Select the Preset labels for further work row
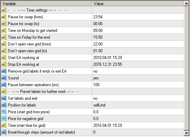 [92, 92]
